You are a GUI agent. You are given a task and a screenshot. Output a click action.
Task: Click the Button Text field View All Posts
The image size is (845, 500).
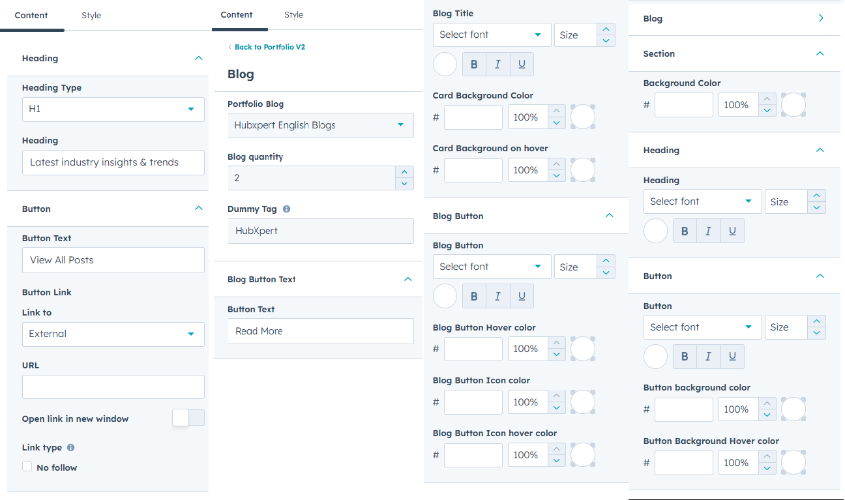point(113,260)
